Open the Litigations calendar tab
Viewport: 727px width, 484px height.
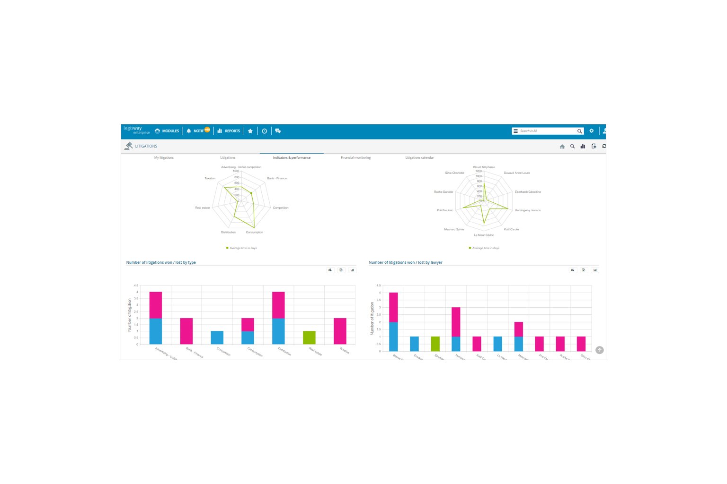419,157
